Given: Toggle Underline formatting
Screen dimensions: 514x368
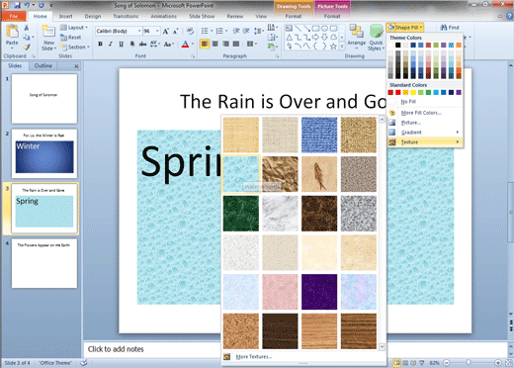Looking at the screenshot, I should pyautogui.click(x=122, y=44).
